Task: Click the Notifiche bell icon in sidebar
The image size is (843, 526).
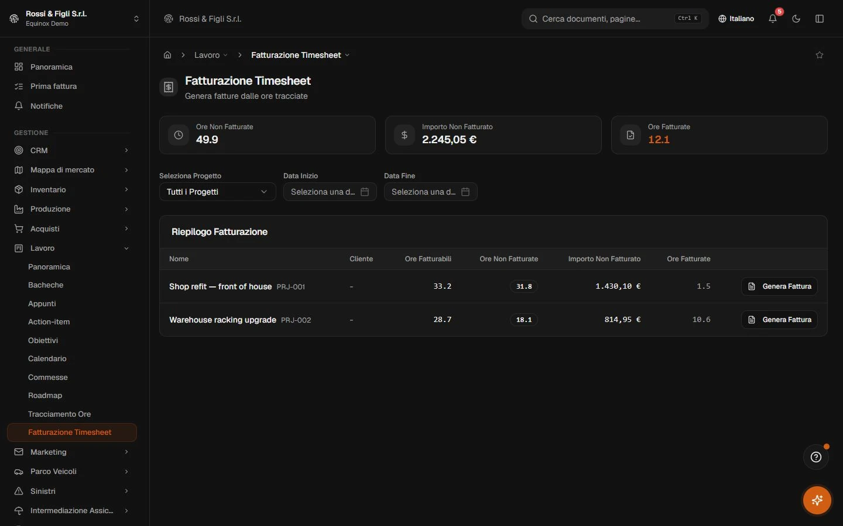Action: (x=19, y=106)
